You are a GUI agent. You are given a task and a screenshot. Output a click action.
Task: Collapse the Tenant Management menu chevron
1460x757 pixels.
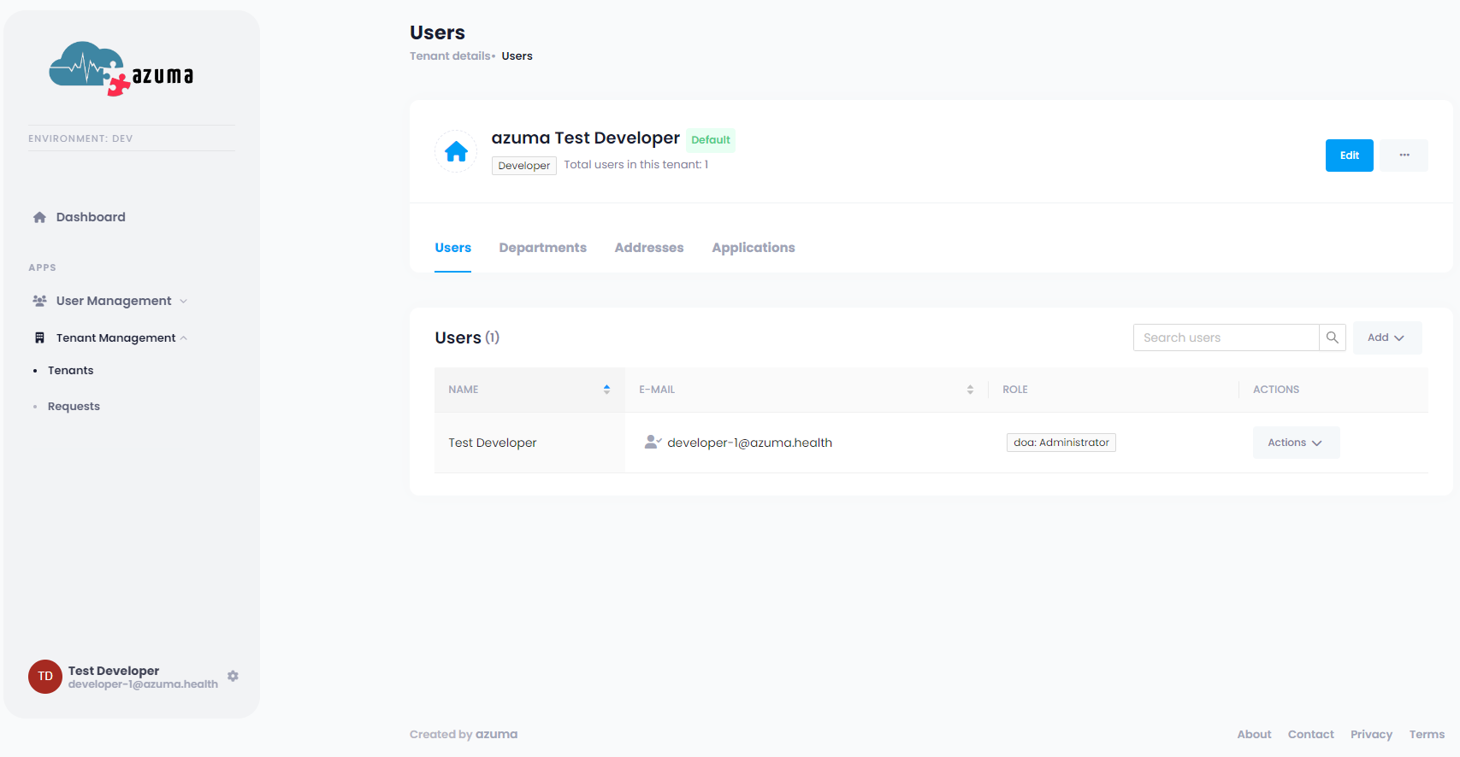pyautogui.click(x=184, y=337)
